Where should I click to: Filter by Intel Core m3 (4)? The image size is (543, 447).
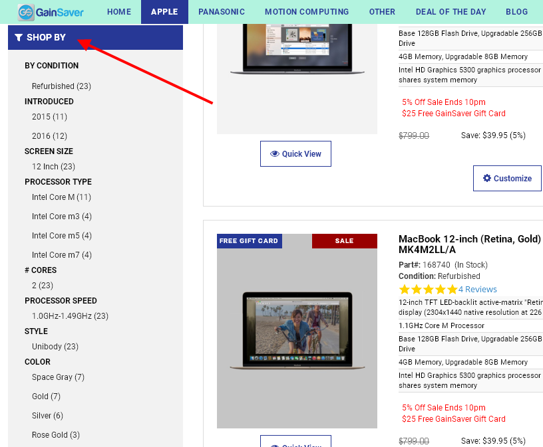pos(62,217)
